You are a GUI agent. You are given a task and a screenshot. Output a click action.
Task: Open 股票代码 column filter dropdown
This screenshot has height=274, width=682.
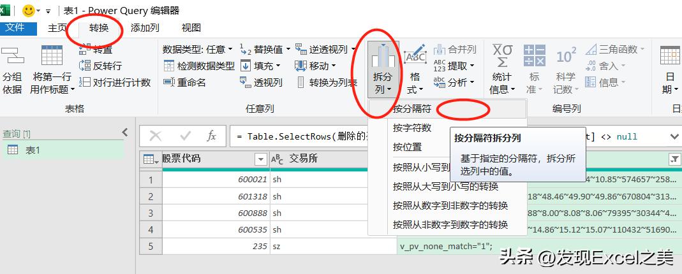coord(260,159)
